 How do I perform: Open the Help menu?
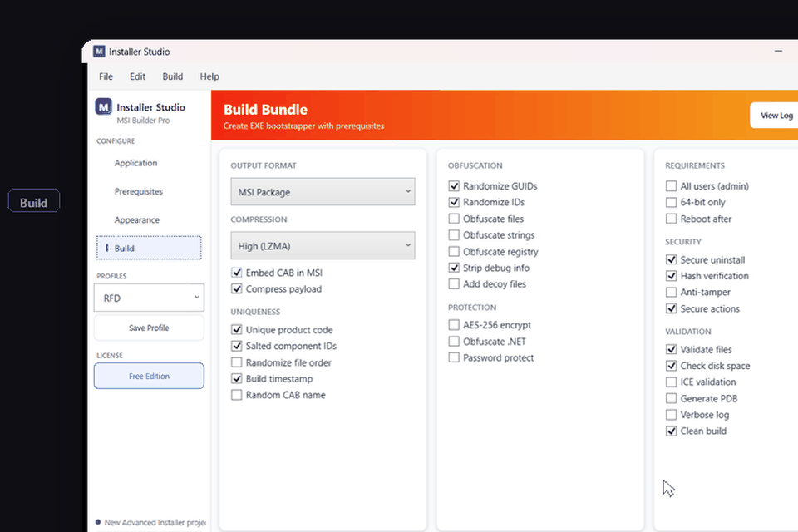coord(209,76)
